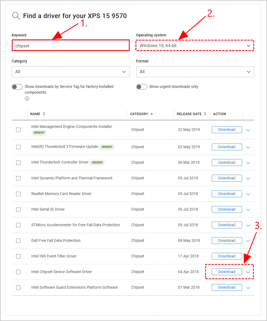Image resolution: width=267 pixels, height=321 pixels.
Task: Download the Intel HID Event Filter Driver
Action: 227,256
